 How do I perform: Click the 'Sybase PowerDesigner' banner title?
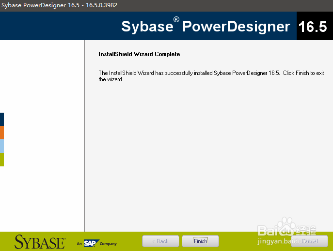tap(206, 26)
